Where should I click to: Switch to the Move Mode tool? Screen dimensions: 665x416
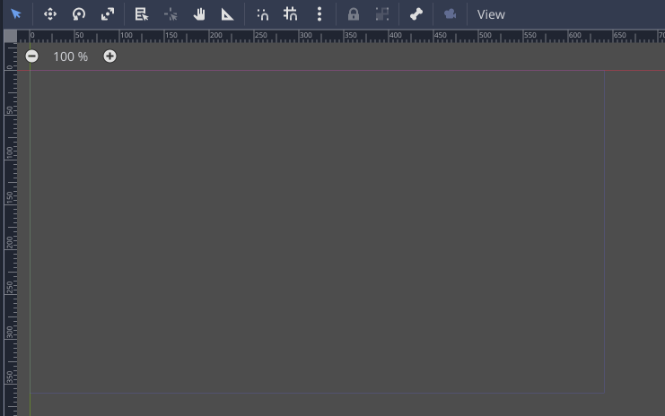(50, 14)
